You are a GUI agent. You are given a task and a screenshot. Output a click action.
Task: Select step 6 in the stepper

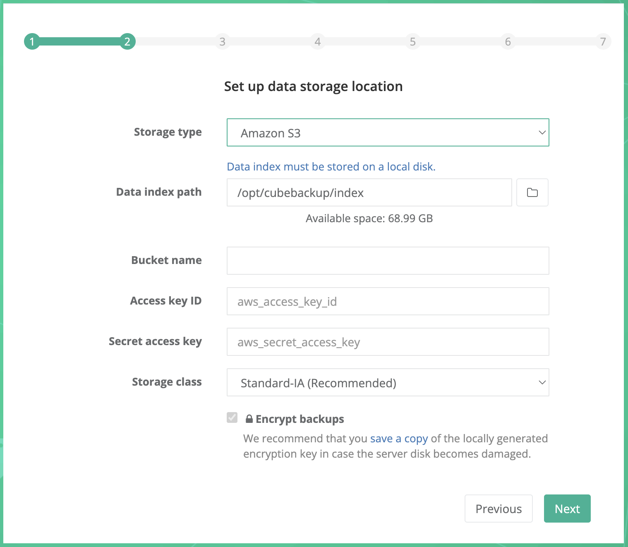click(x=508, y=41)
